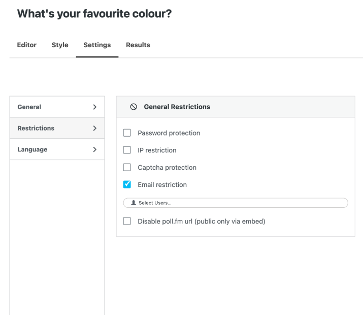Enable the Password protection checkbox
The height and width of the screenshot is (315, 363).
127,133
